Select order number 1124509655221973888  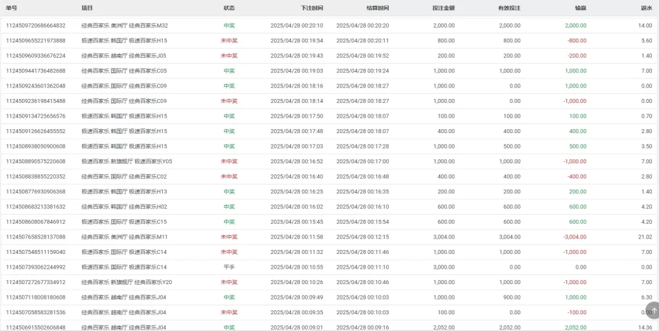(36, 40)
